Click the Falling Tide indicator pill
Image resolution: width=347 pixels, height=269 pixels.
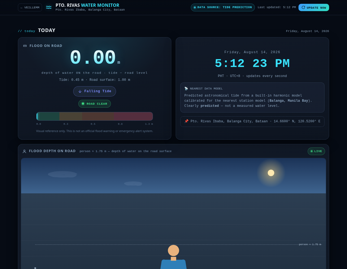click(95, 91)
